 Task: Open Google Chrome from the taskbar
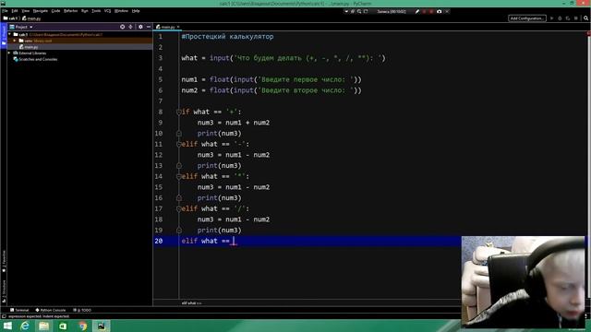[x=82, y=326]
